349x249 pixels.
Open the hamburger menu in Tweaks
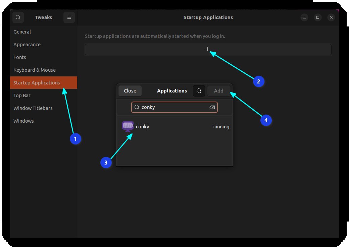(69, 17)
